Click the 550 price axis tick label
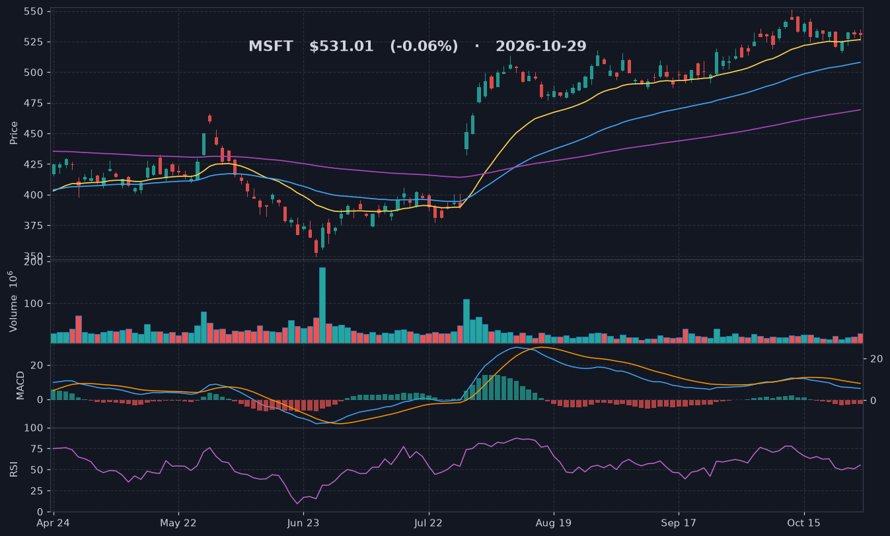This screenshot has height=536, width=890. pyautogui.click(x=34, y=12)
